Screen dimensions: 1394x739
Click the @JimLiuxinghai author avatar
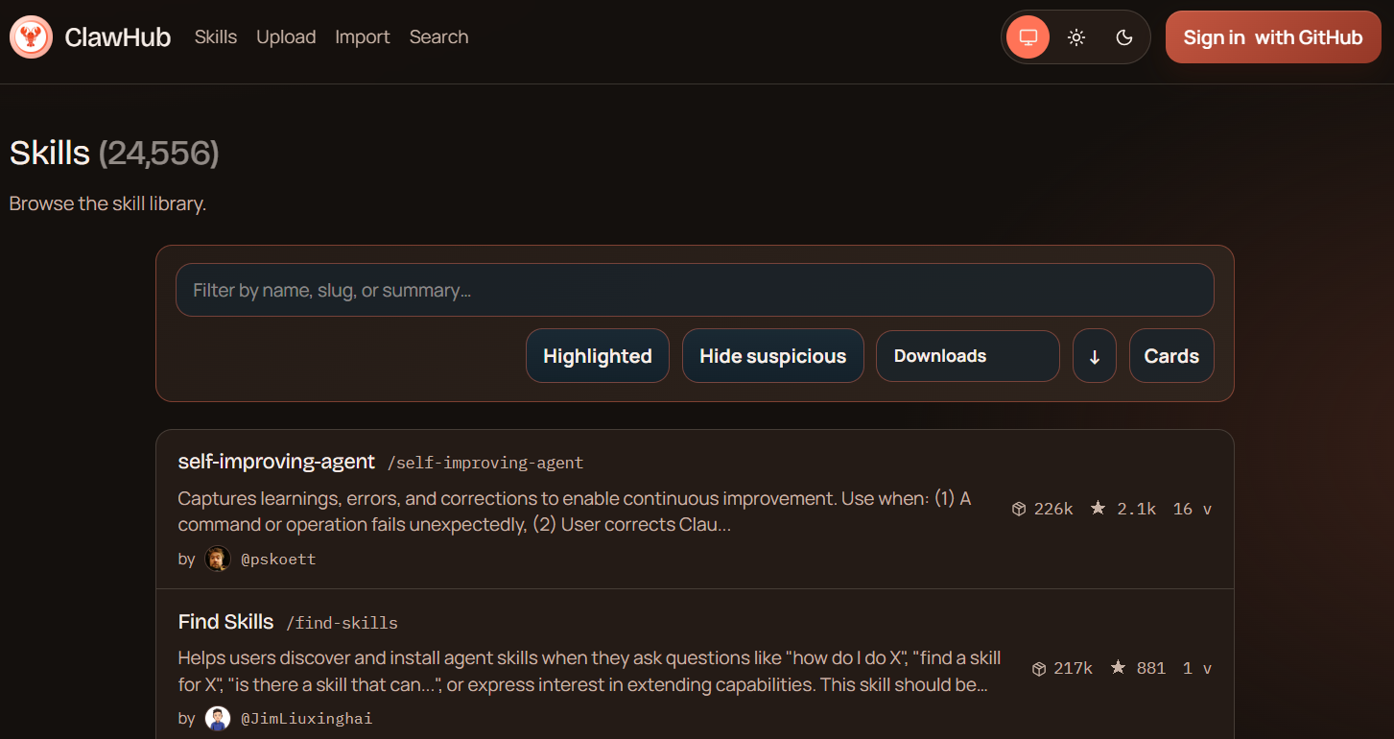pos(218,718)
